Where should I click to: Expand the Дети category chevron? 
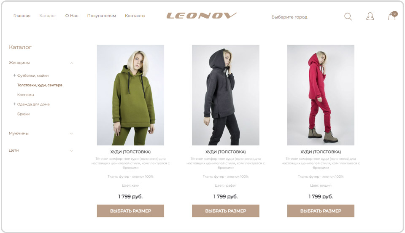(71, 150)
